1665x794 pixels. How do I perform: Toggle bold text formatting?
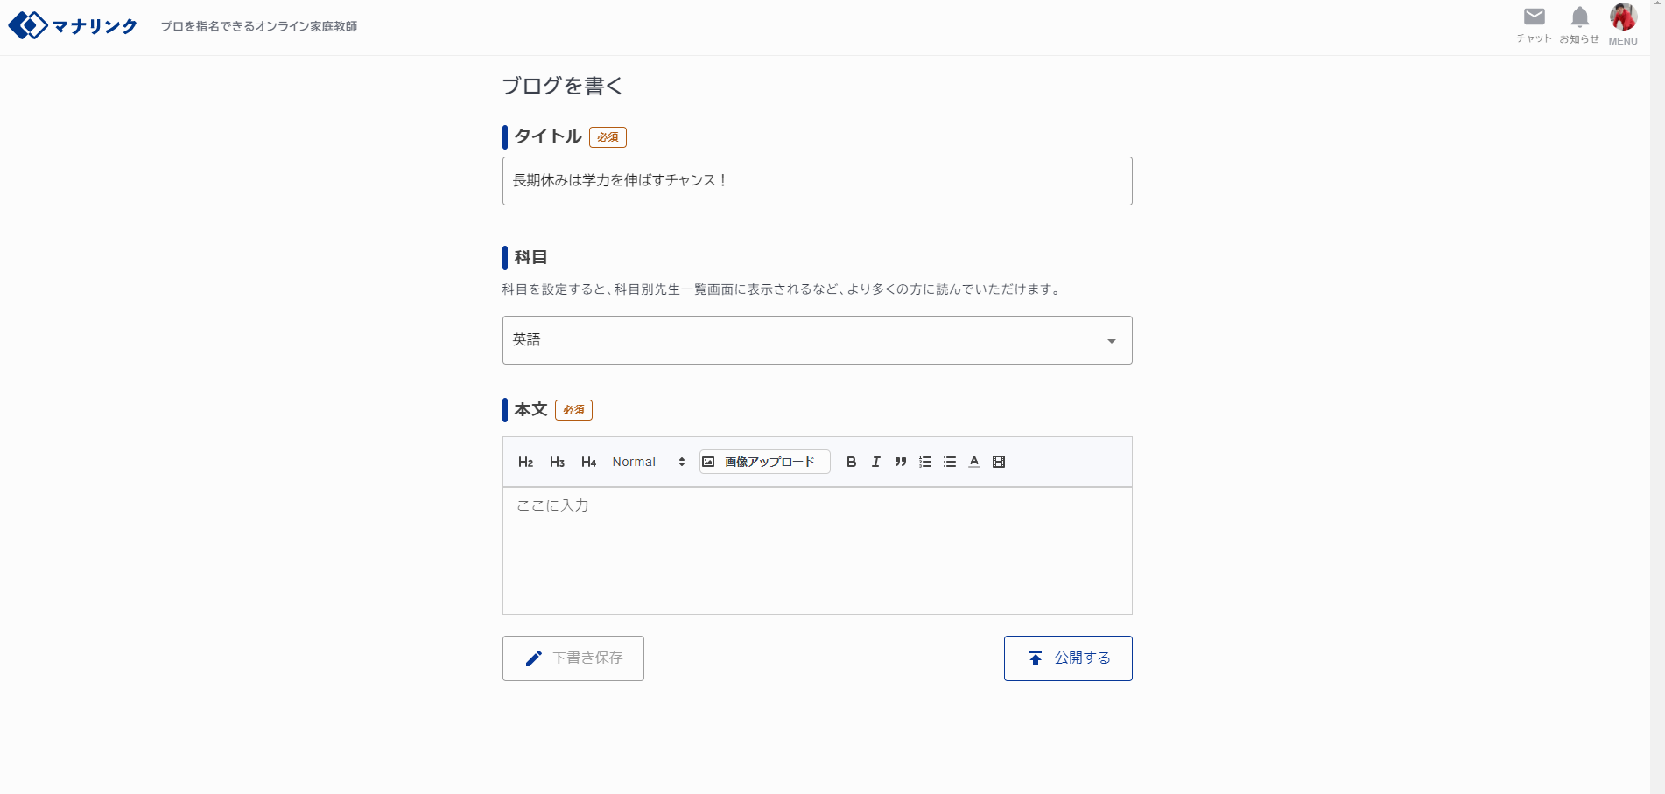pos(851,462)
